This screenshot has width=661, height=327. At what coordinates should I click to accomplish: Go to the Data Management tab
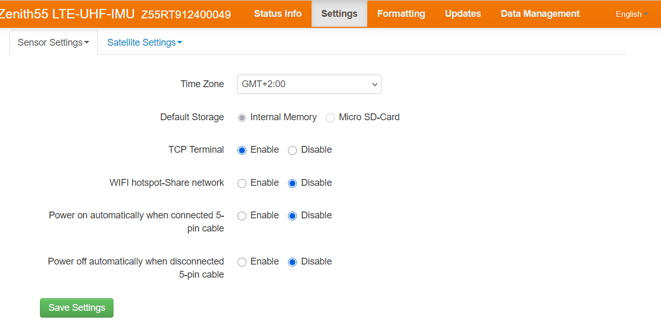(x=540, y=14)
